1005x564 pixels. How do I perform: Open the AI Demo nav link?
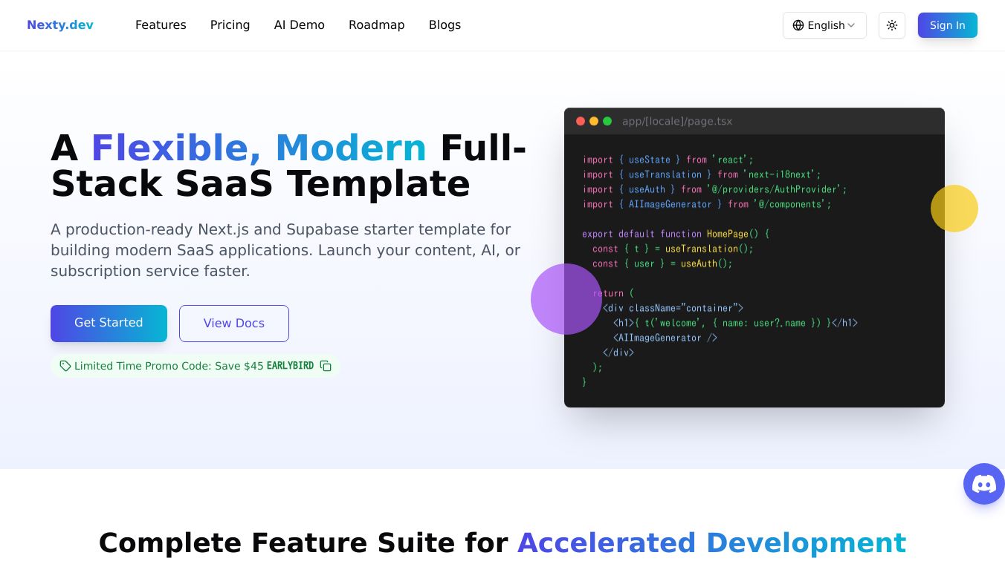click(x=300, y=25)
